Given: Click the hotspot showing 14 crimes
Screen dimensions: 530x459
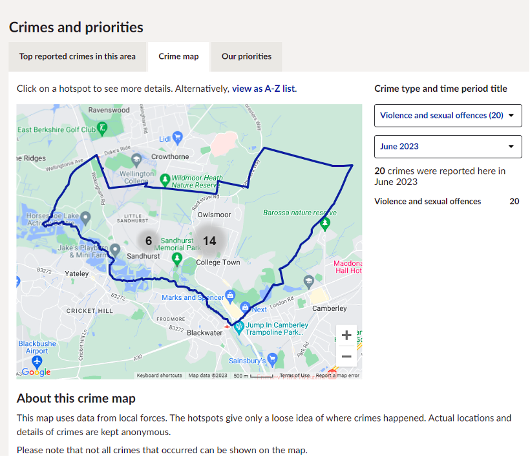Looking at the screenshot, I should pos(209,240).
